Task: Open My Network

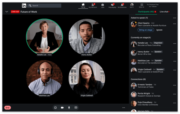Action: 93,6
